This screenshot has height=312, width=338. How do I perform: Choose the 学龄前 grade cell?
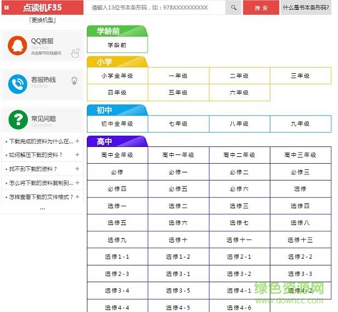coord(117,45)
